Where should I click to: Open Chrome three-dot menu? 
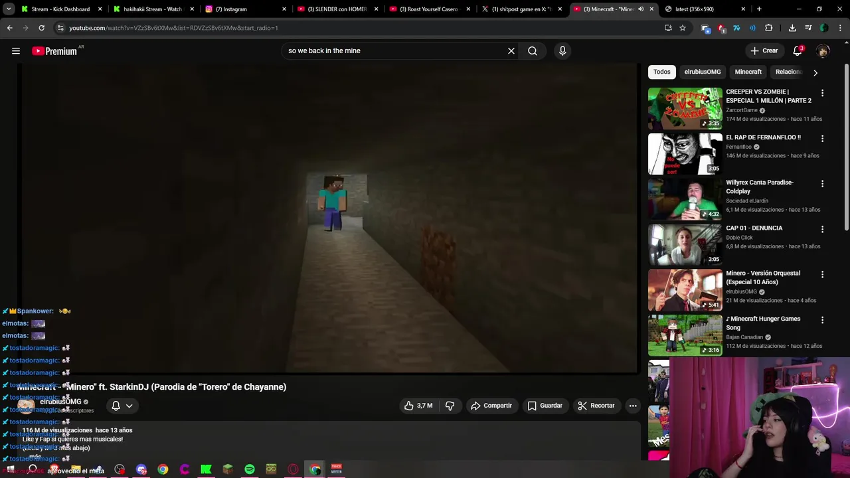tap(840, 28)
